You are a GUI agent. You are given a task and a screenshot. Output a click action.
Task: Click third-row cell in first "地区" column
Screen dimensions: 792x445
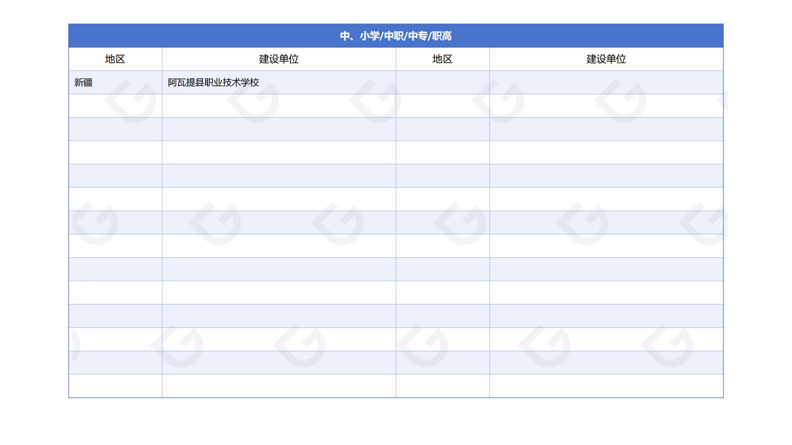click(x=115, y=129)
